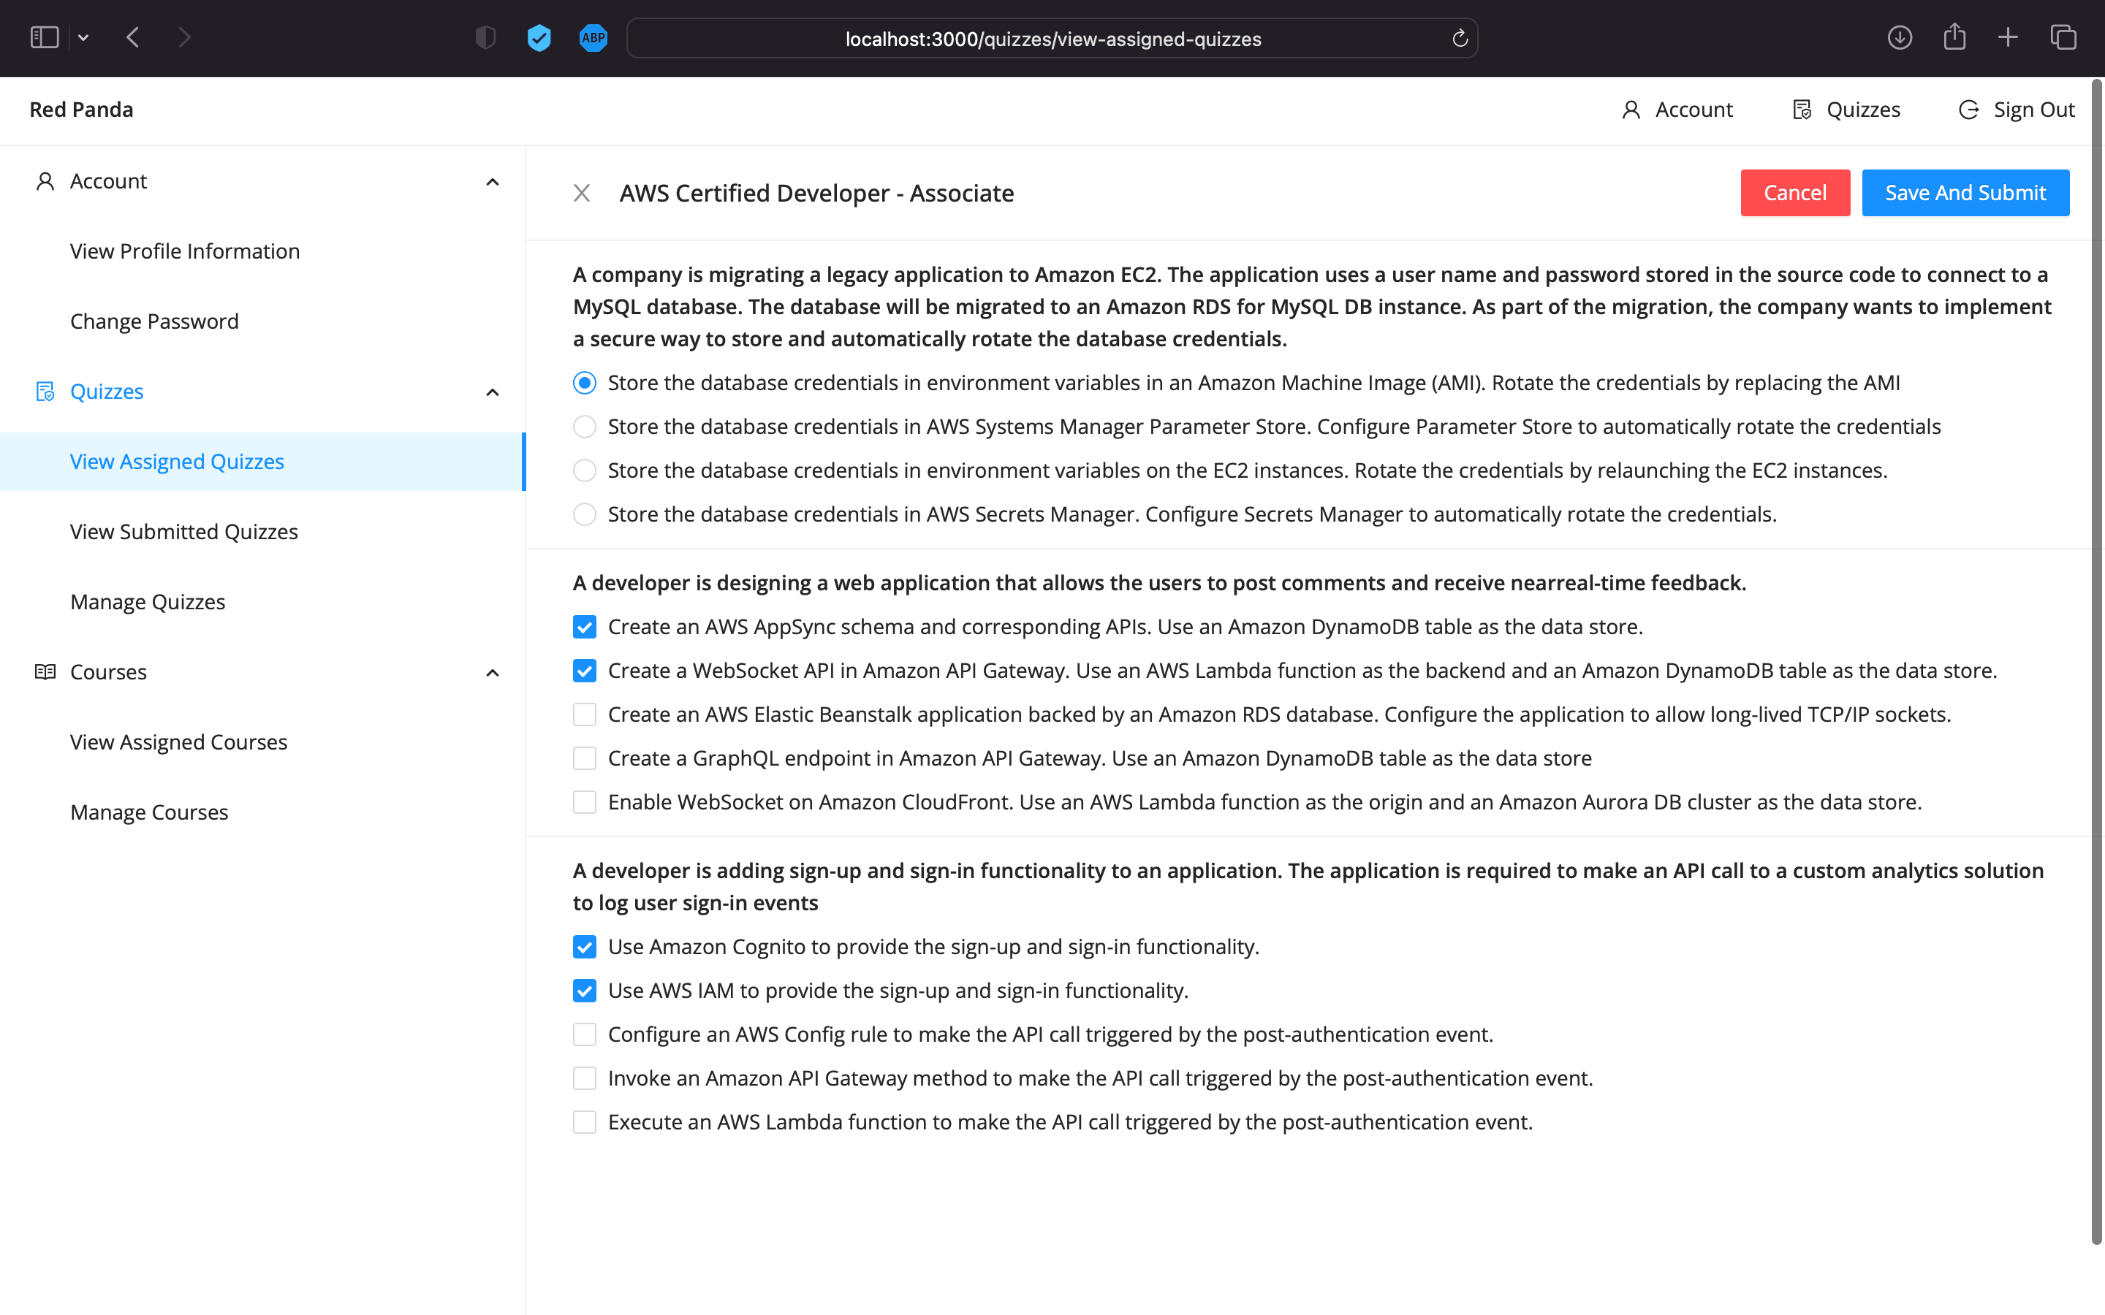Check the Elastic Beanstalk application option
The image size is (2105, 1315).
coord(584,714)
